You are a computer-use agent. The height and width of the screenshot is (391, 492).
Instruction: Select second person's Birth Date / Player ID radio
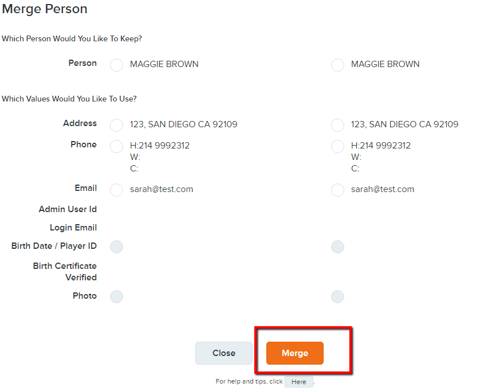(x=337, y=247)
